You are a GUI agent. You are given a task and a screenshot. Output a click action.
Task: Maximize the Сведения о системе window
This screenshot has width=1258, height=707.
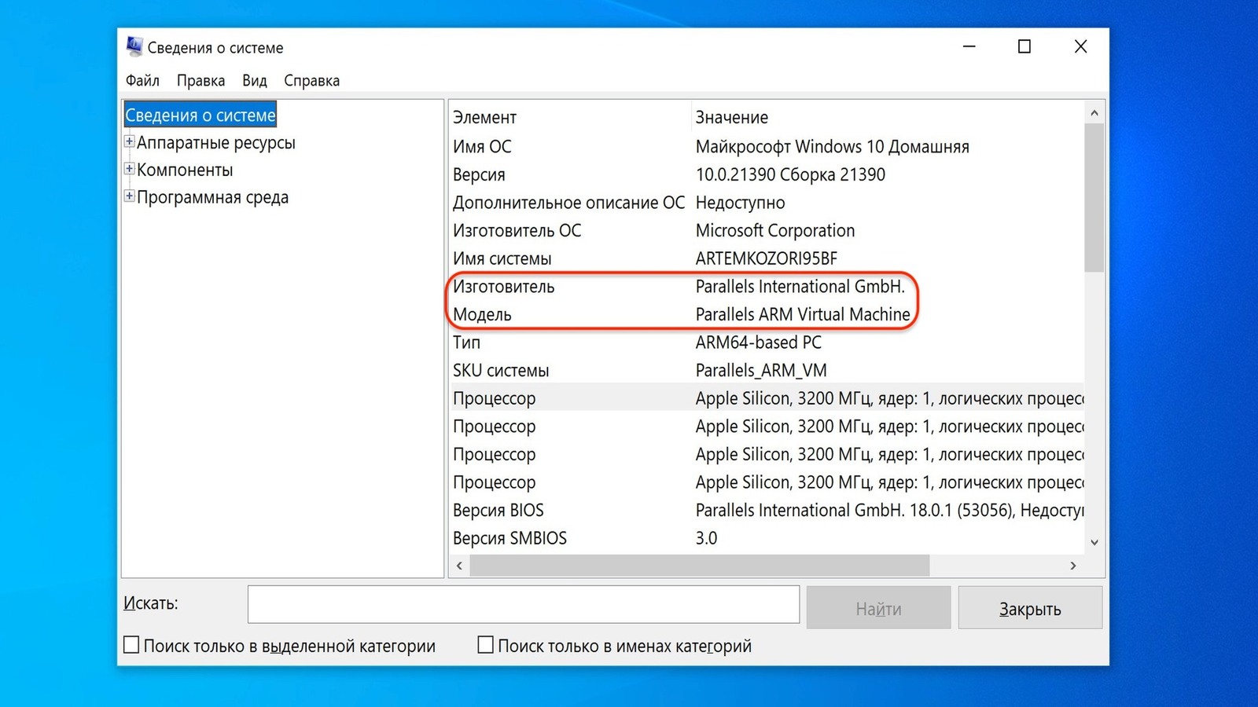(1024, 47)
